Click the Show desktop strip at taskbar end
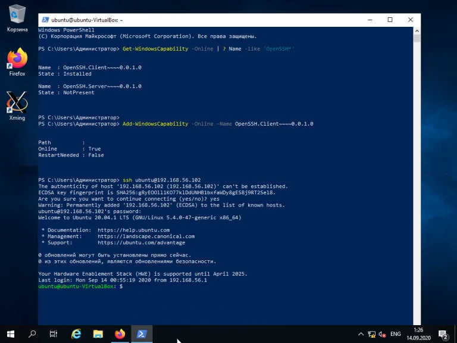This screenshot has width=457, height=343. pos(456,334)
